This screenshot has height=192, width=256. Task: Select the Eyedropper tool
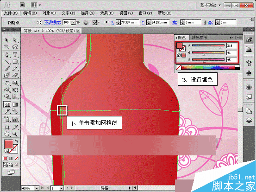click(x=7, y=111)
